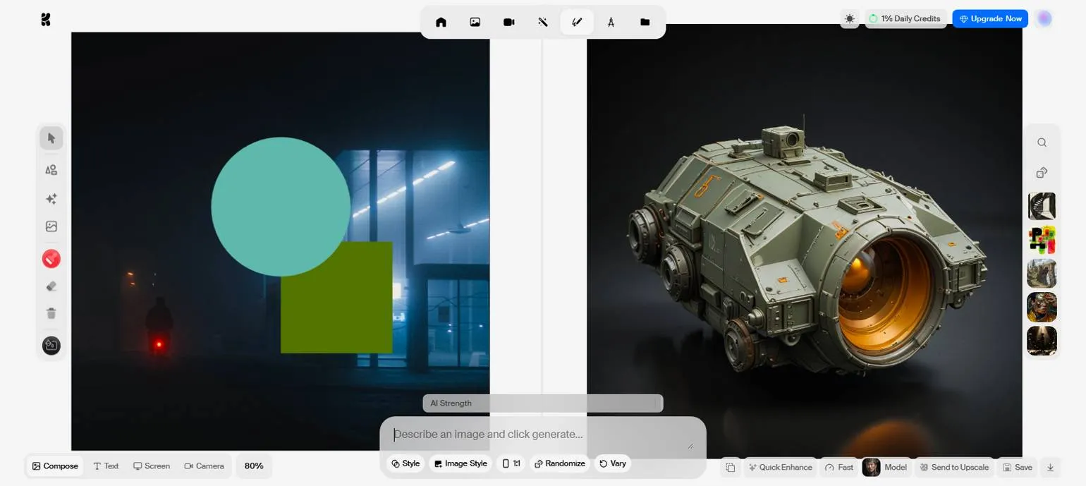Image resolution: width=1086 pixels, height=486 pixels.
Task: Click Send to Upscale
Action: pyautogui.click(x=954, y=467)
